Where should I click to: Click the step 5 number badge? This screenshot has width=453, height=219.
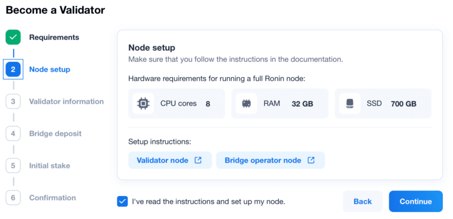[x=13, y=165]
